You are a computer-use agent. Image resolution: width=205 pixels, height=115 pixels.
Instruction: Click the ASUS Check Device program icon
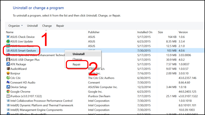click(8, 37)
